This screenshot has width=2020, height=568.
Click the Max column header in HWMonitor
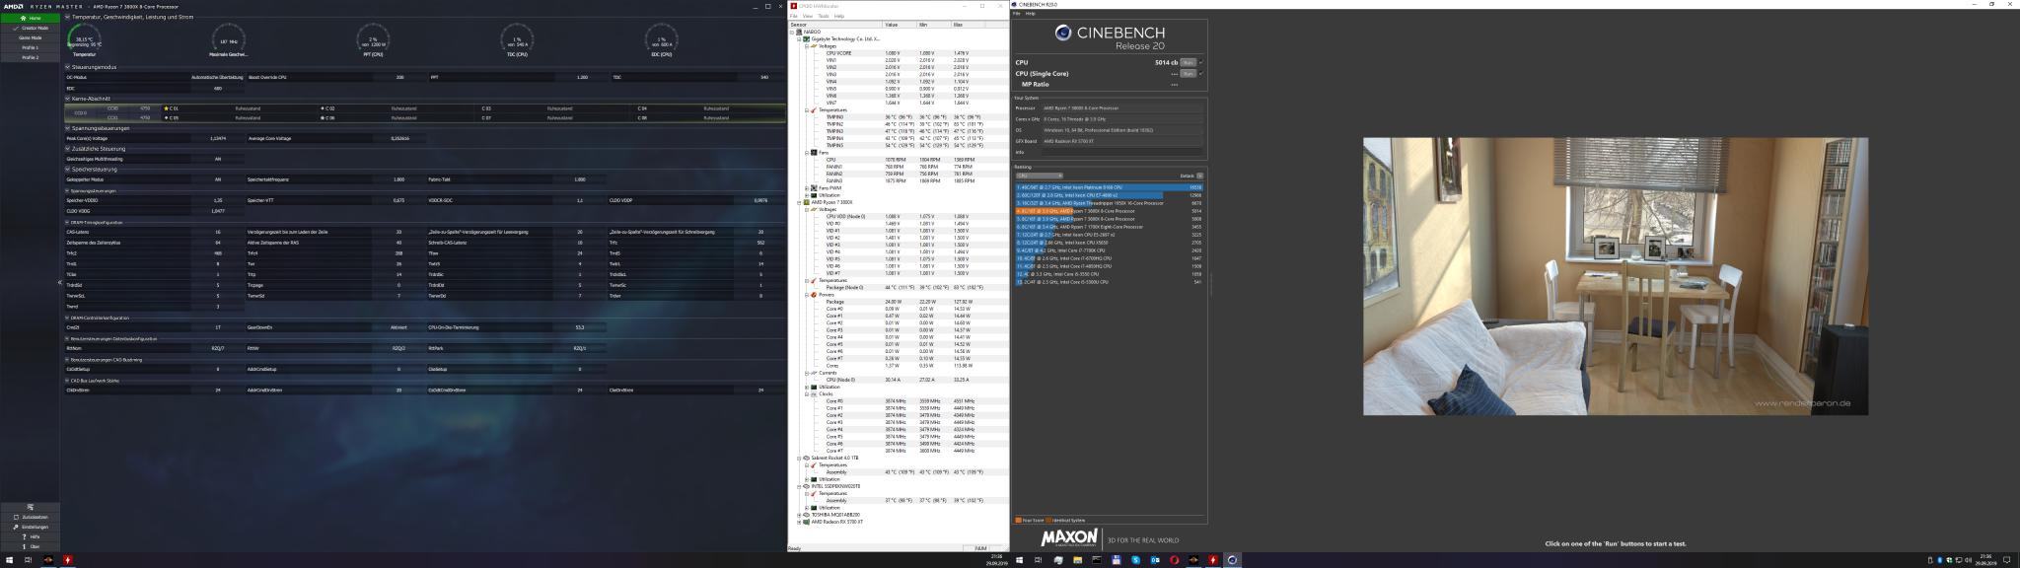point(968,25)
